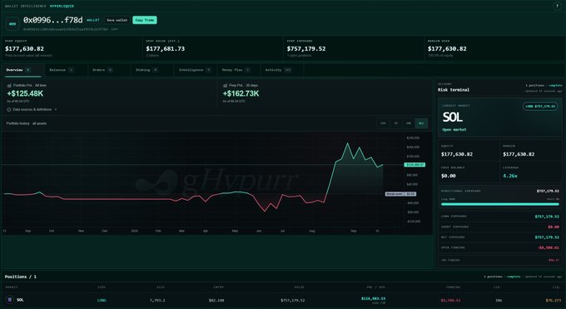Image resolution: width=566 pixels, height=309 pixels.
Task: Click the Hyperliquid label in header
Action: [62, 6]
